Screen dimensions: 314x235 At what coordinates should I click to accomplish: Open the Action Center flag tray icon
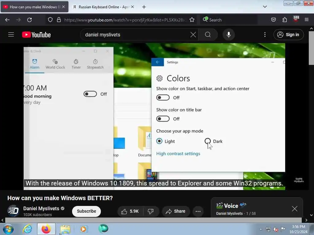(283, 229)
